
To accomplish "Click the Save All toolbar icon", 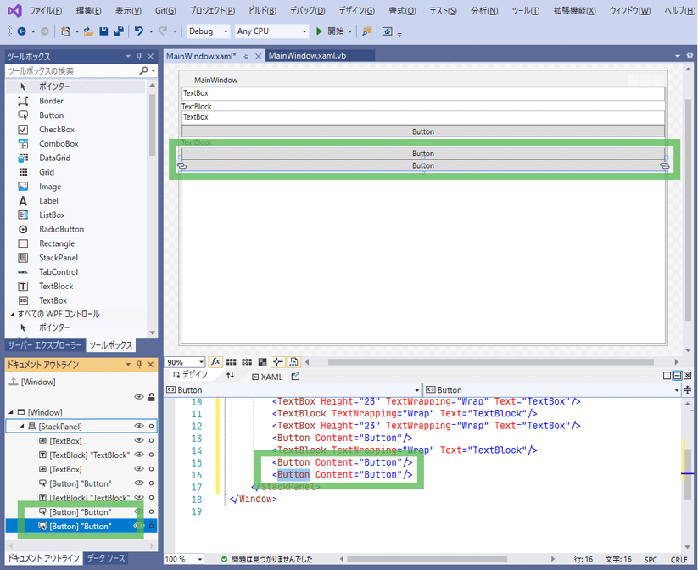I will (116, 31).
